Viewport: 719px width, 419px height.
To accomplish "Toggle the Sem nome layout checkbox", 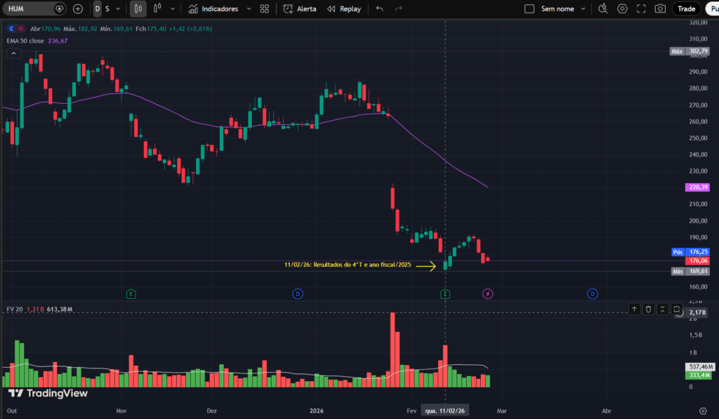I will (x=529, y=8).
